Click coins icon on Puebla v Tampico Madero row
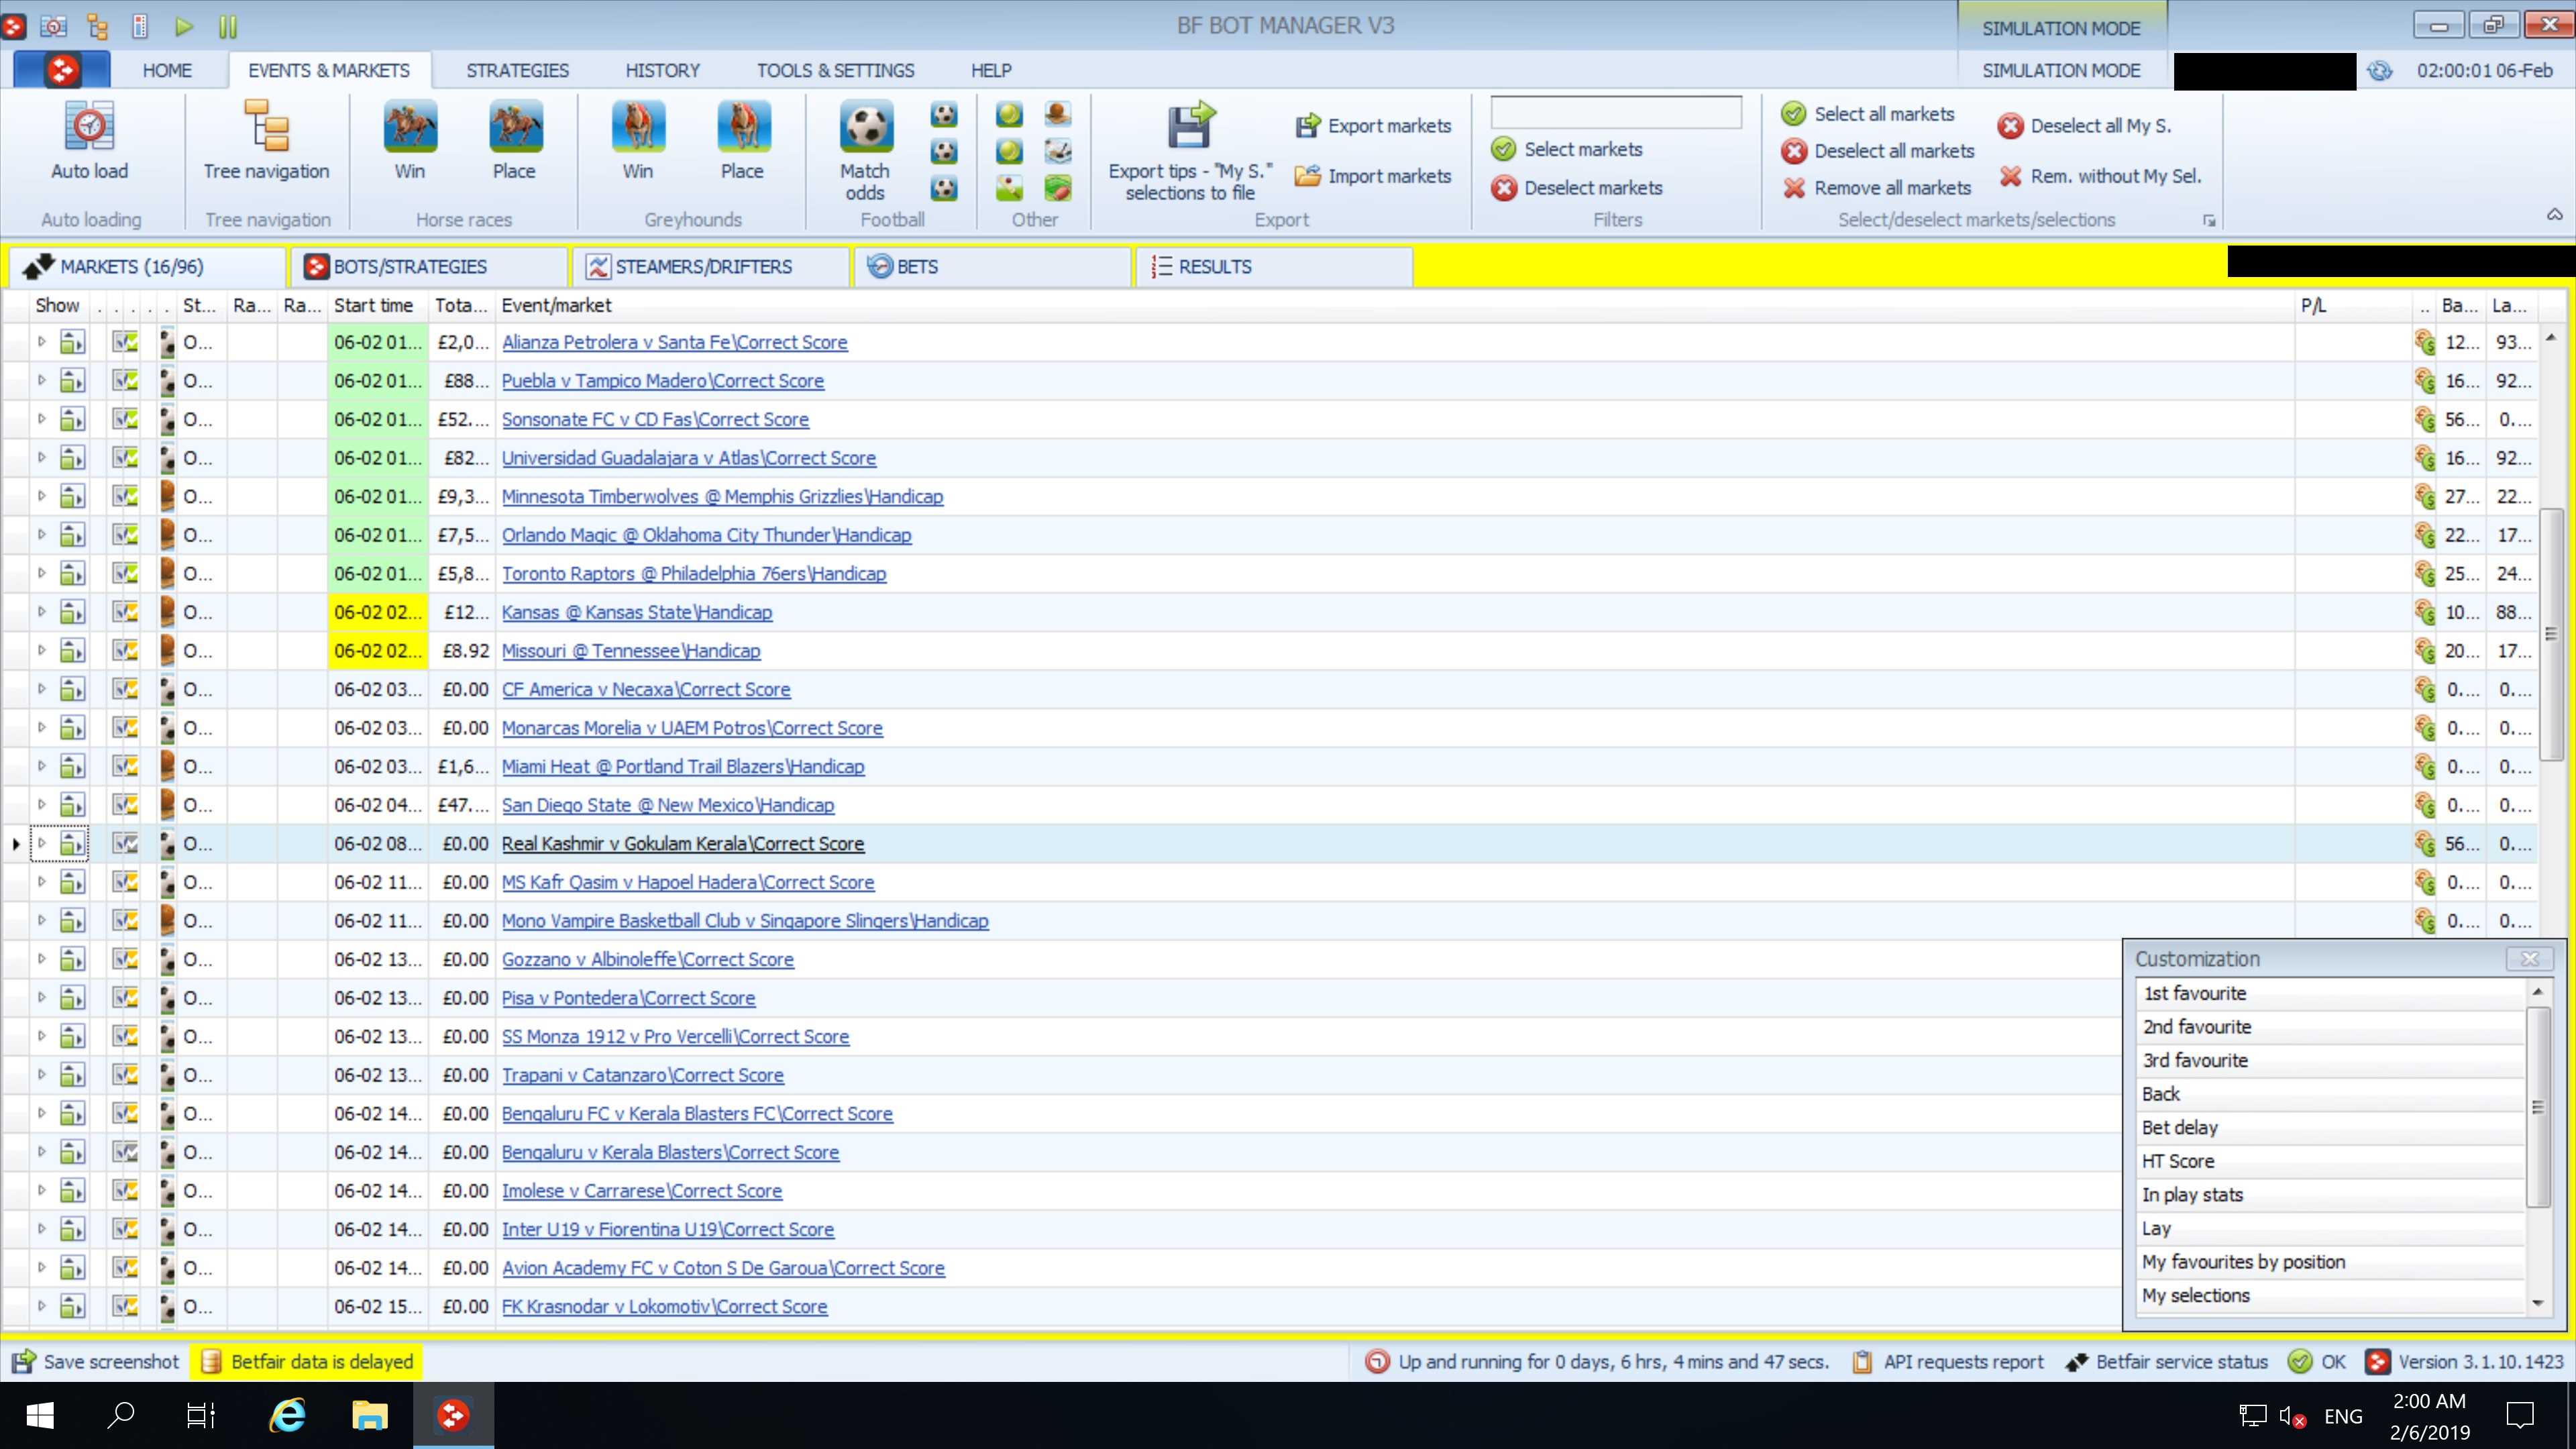 (x=2424, y=381)
